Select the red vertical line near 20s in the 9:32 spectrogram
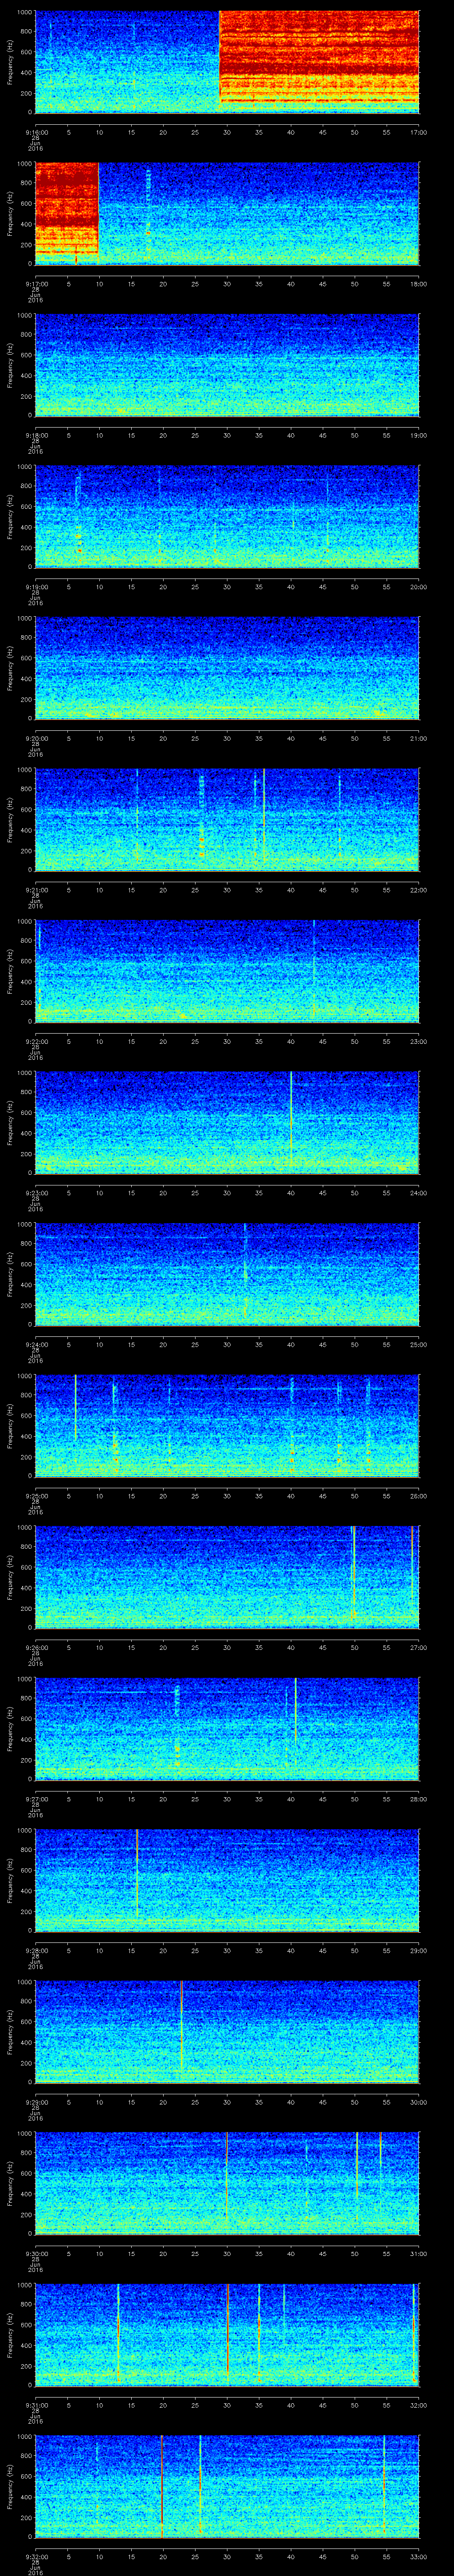The height and width of the screenshot is (2576, 454). 162,2486
